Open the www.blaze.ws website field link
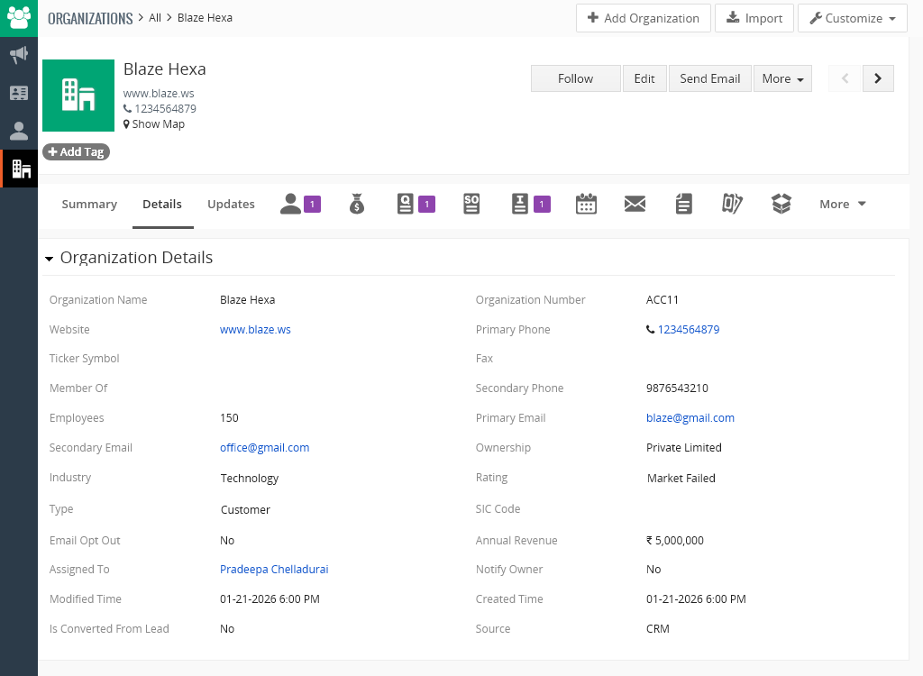Image resolution: width=923 pixels, height=676 pixels. click(255, 330)
